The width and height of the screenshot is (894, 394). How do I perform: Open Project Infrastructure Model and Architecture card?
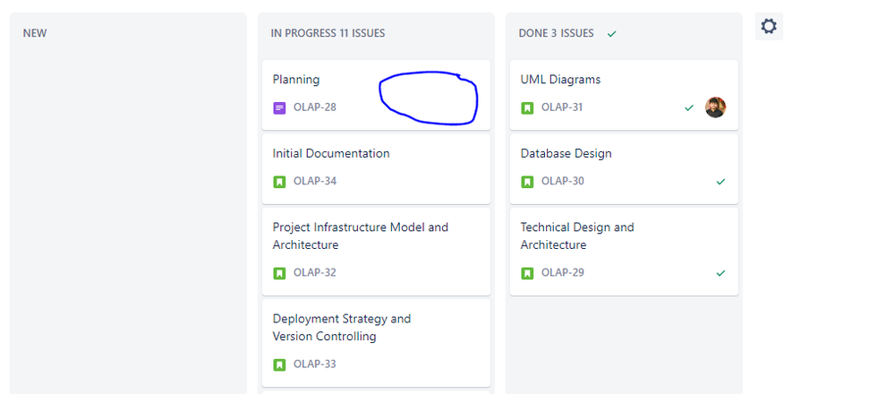[x=376, y=252]
